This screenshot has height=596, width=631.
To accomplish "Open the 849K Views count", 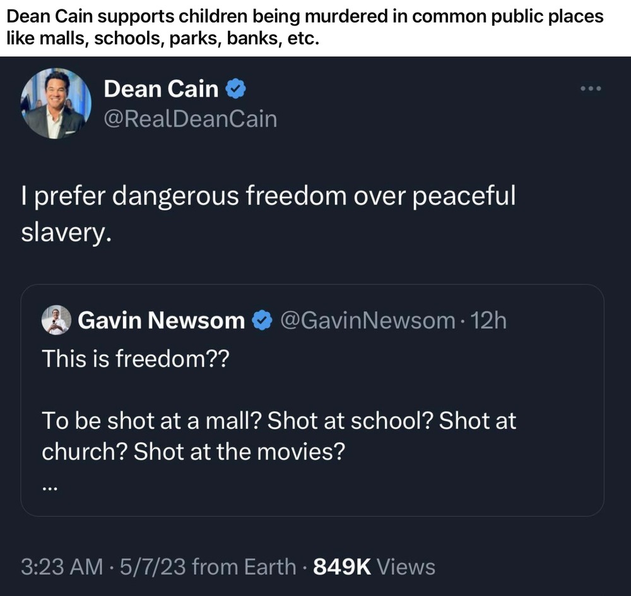I will point(374,566).
